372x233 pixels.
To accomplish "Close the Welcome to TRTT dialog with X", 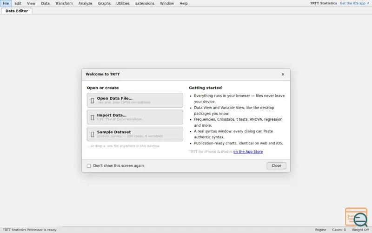I will click(283, 75).
